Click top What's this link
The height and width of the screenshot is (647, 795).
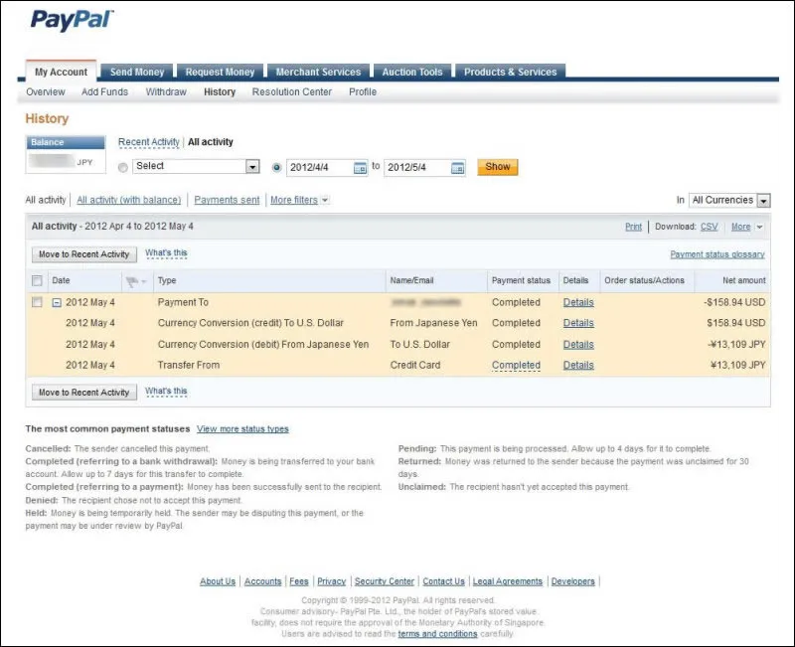tap(166, 252)
